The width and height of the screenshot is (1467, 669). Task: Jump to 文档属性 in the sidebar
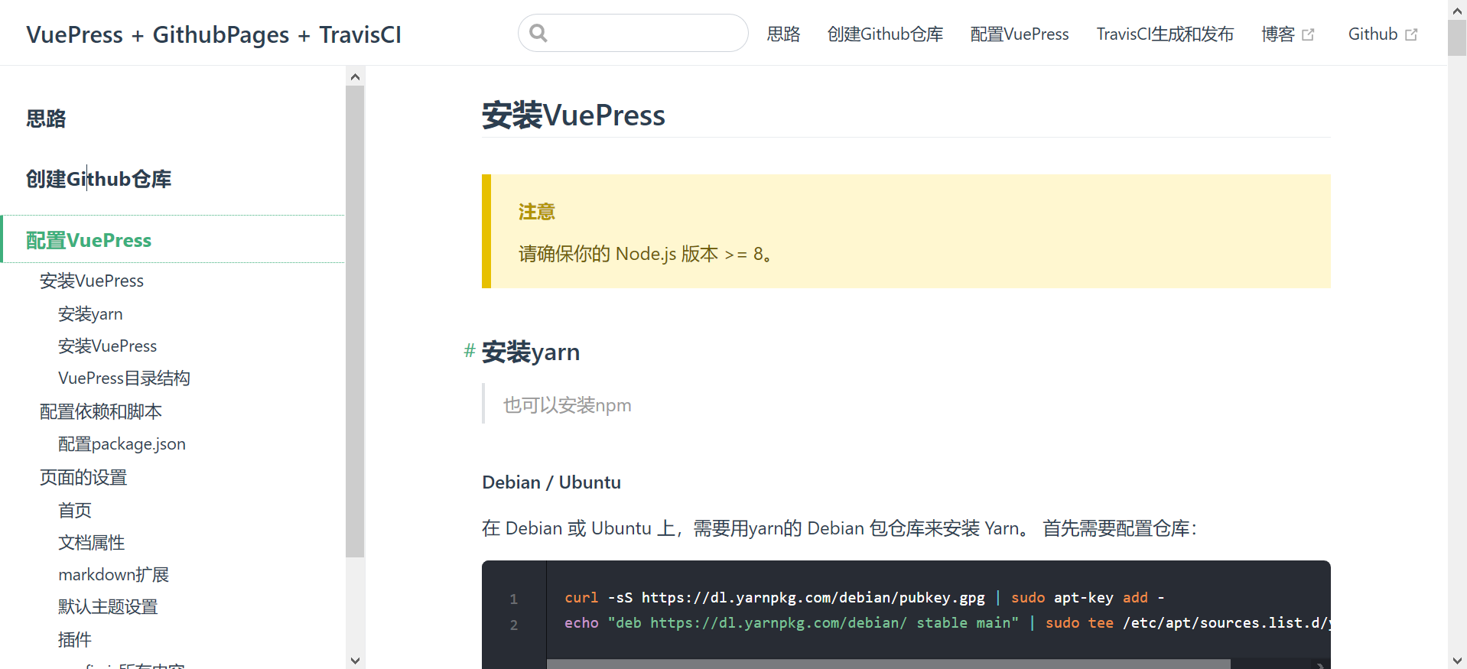tap(92, 542)
